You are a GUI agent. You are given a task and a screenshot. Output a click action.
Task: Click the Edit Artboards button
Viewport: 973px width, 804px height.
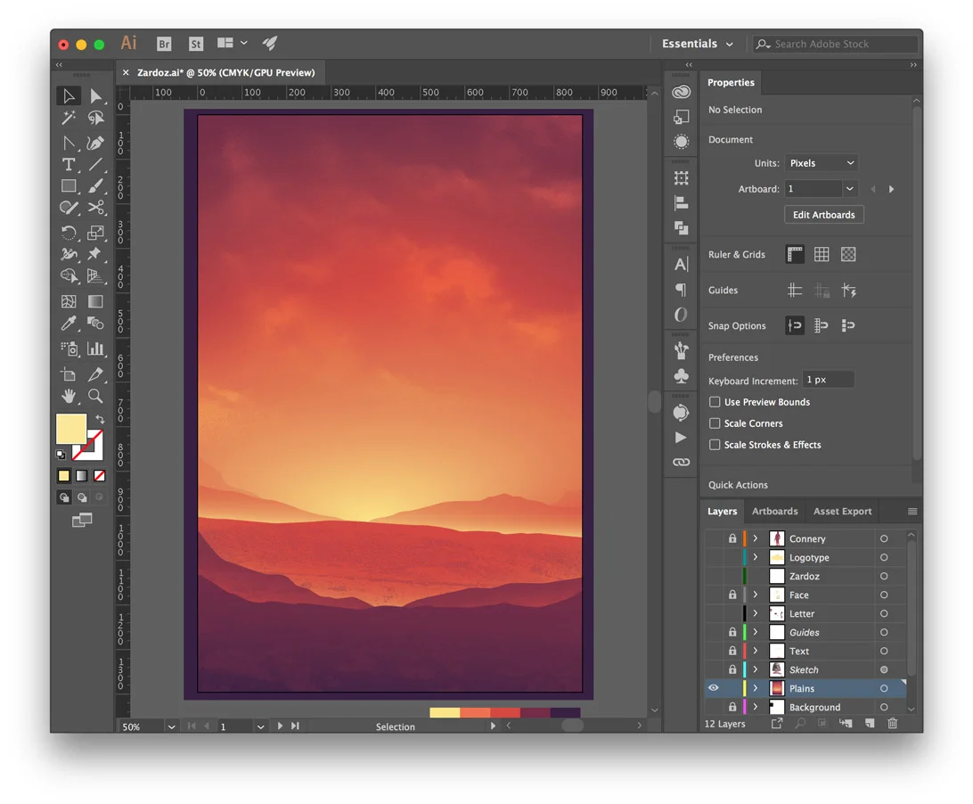[x=824, y=215]
